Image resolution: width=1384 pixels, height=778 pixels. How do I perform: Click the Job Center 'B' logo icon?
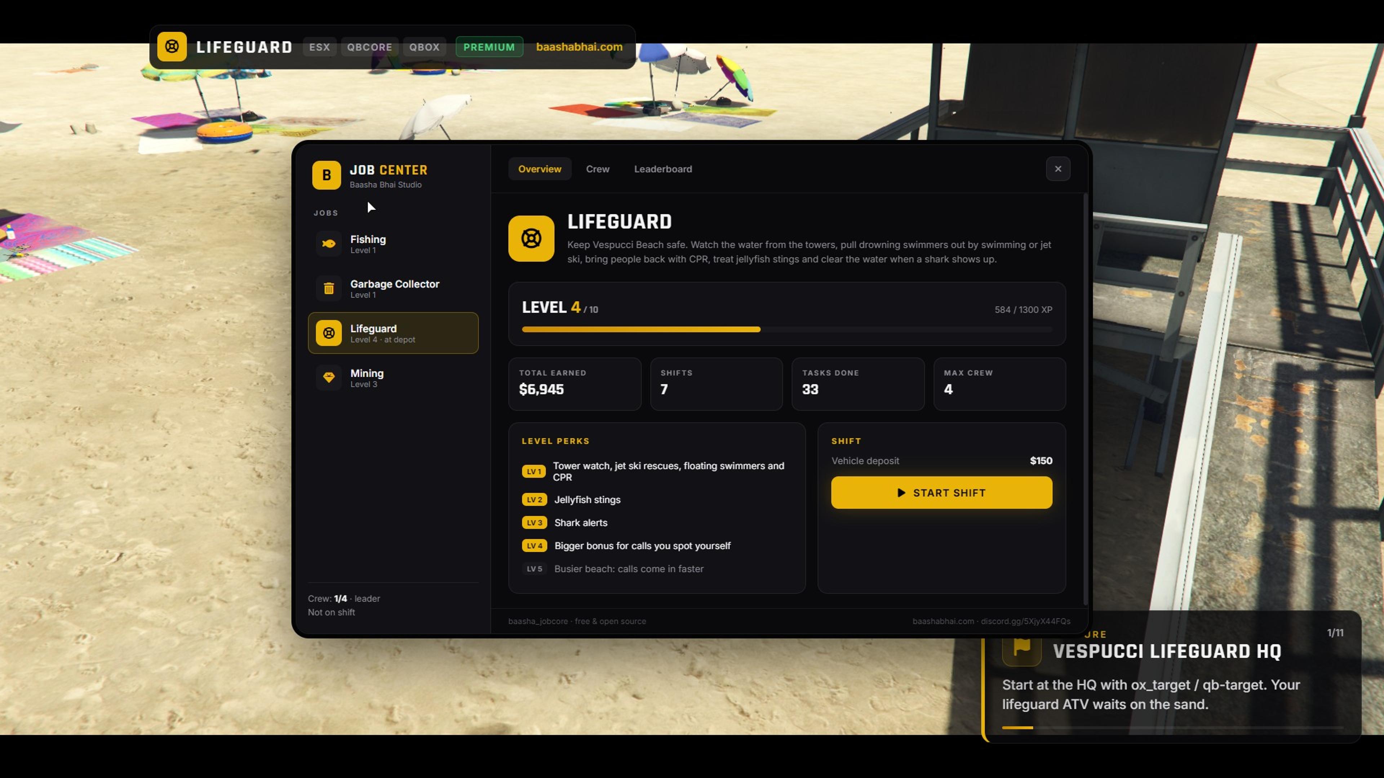(327, 175)
